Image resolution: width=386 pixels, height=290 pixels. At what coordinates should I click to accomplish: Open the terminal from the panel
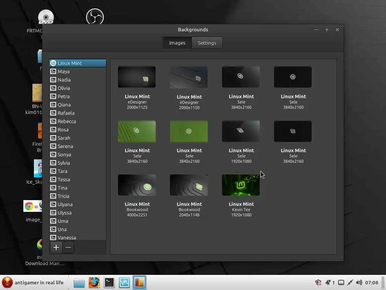[x=109, y=282]
